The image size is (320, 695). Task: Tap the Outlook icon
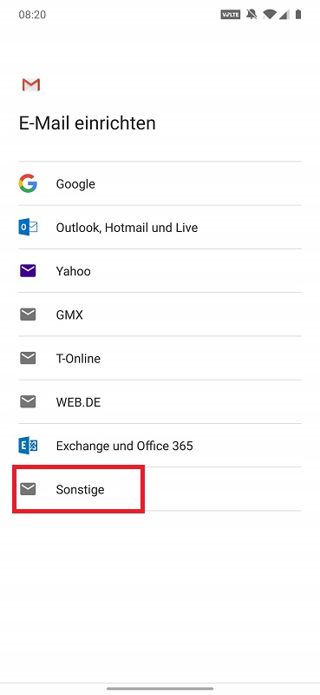(x=28, y=228)
